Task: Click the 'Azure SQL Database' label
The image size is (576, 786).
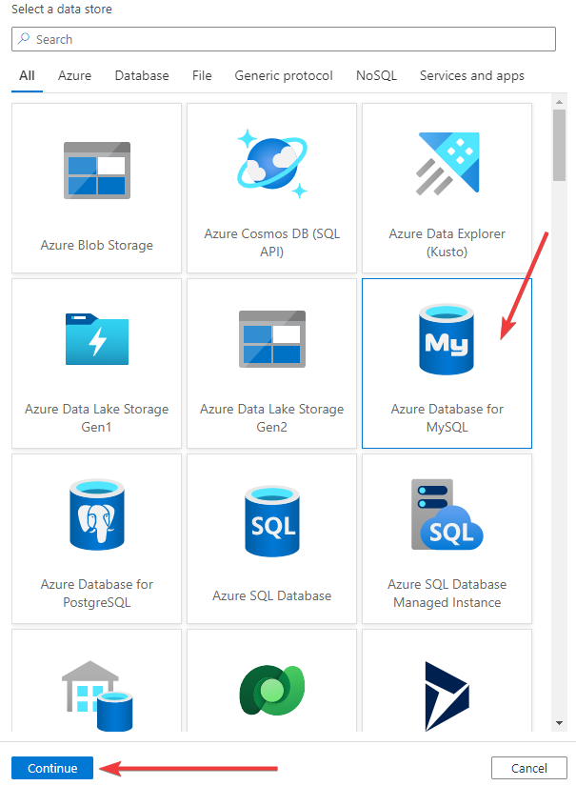Action: point(272,595)
